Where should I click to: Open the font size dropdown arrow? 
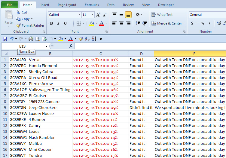pos(92,15)
